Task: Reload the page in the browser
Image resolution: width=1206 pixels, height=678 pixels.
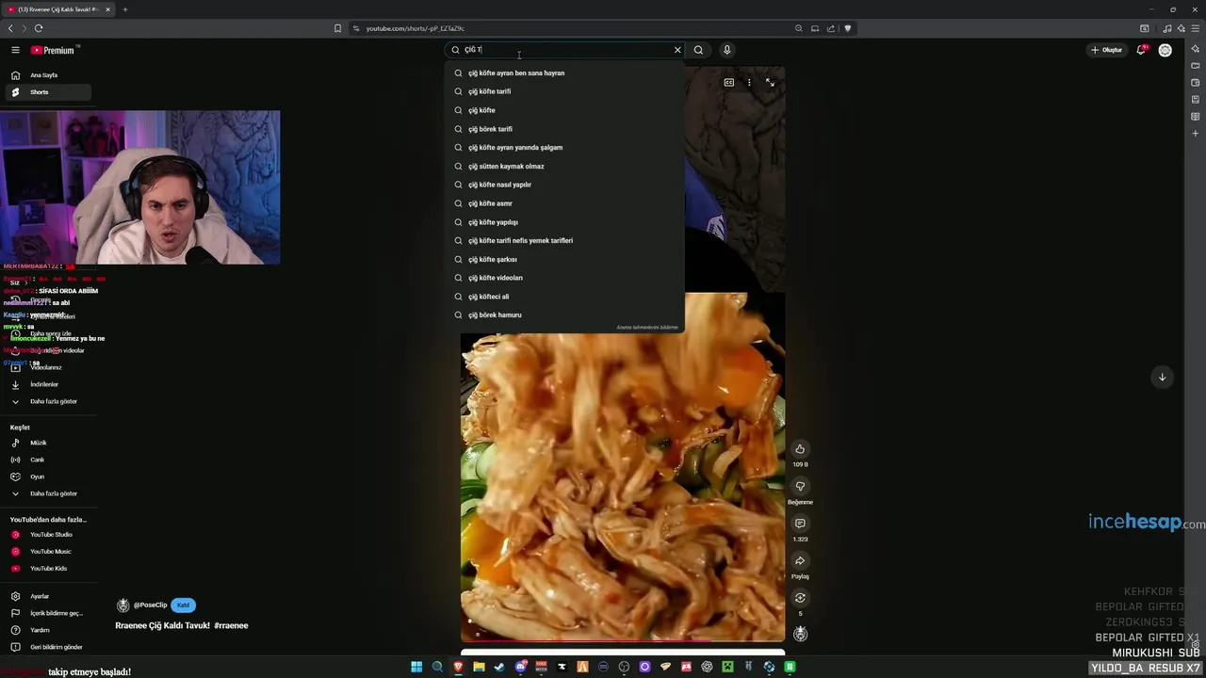Action: coord(39,28)
